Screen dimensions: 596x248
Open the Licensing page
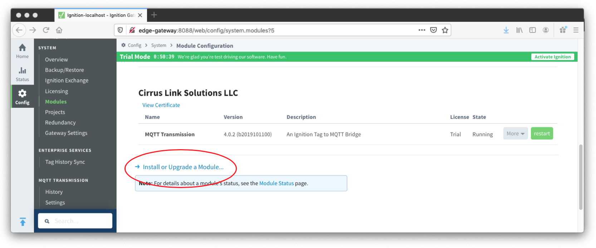(x=57, y=91)
